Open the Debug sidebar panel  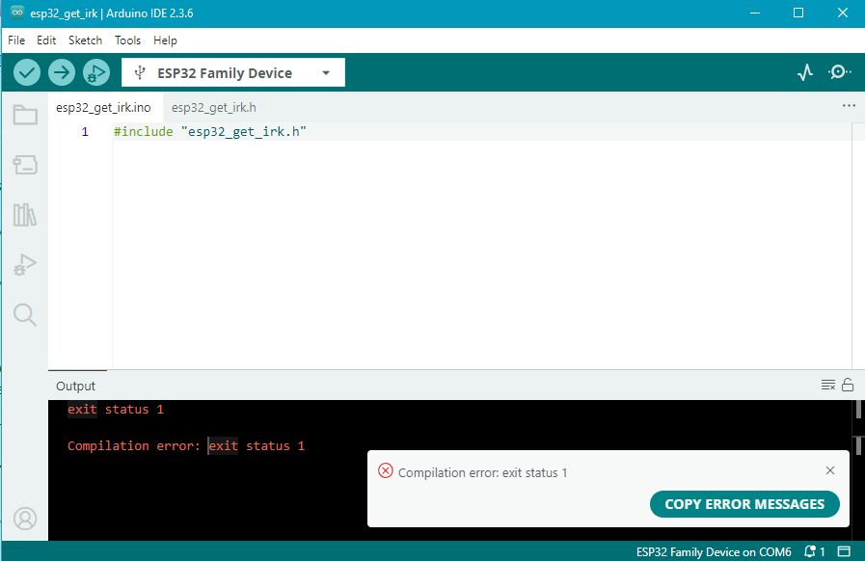coord(25,264)
